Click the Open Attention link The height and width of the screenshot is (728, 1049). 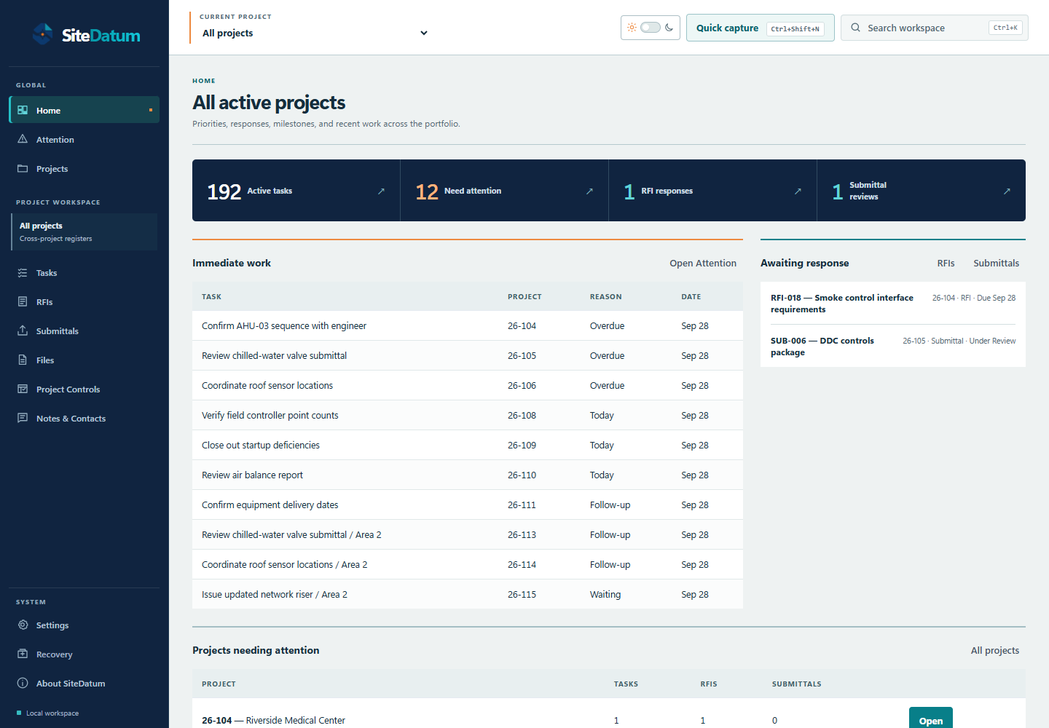pos(703,263)
